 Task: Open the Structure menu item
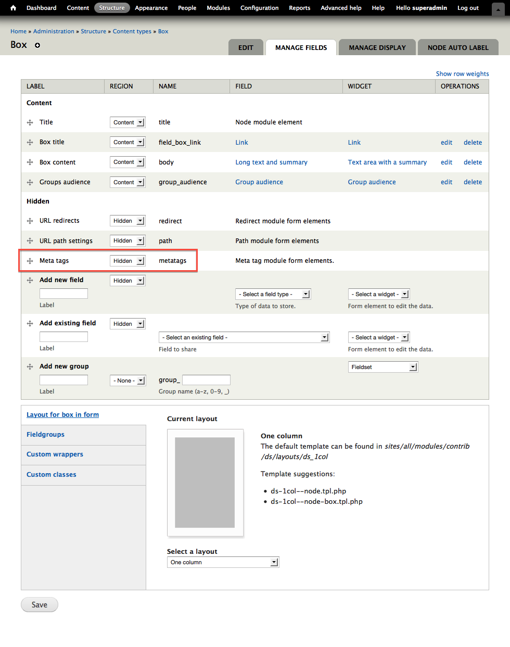click(112, 8)
